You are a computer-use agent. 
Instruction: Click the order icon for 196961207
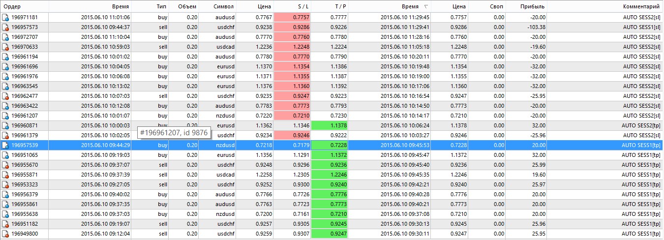(x=5, y=116)
